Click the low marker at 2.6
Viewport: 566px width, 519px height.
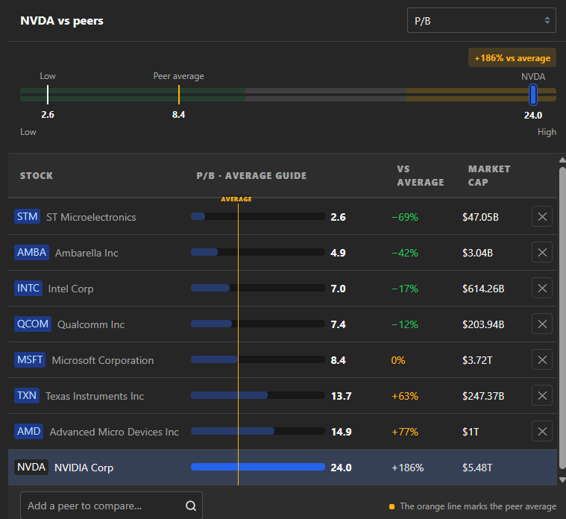point(48,95)
